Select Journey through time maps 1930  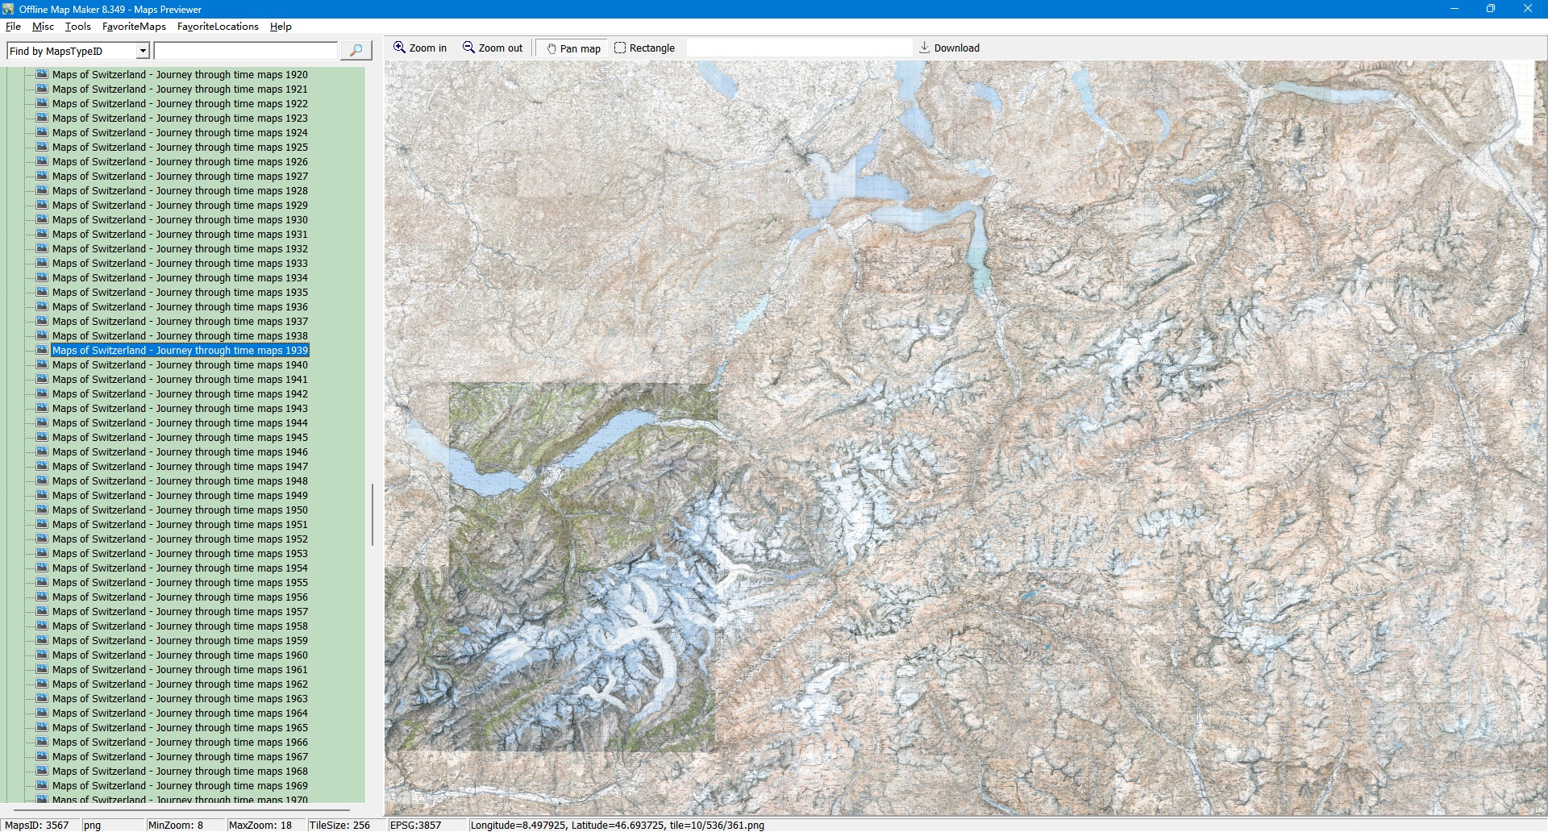click(180, 220)
